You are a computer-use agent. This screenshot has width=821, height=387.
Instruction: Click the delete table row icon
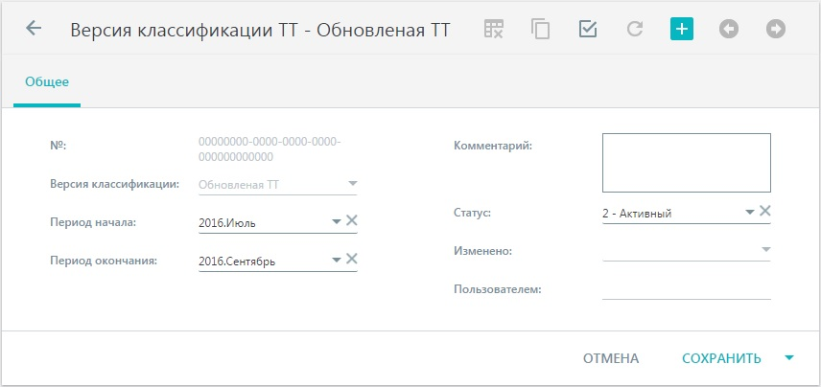(493, 29)
